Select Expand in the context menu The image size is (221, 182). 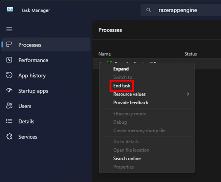121,69
